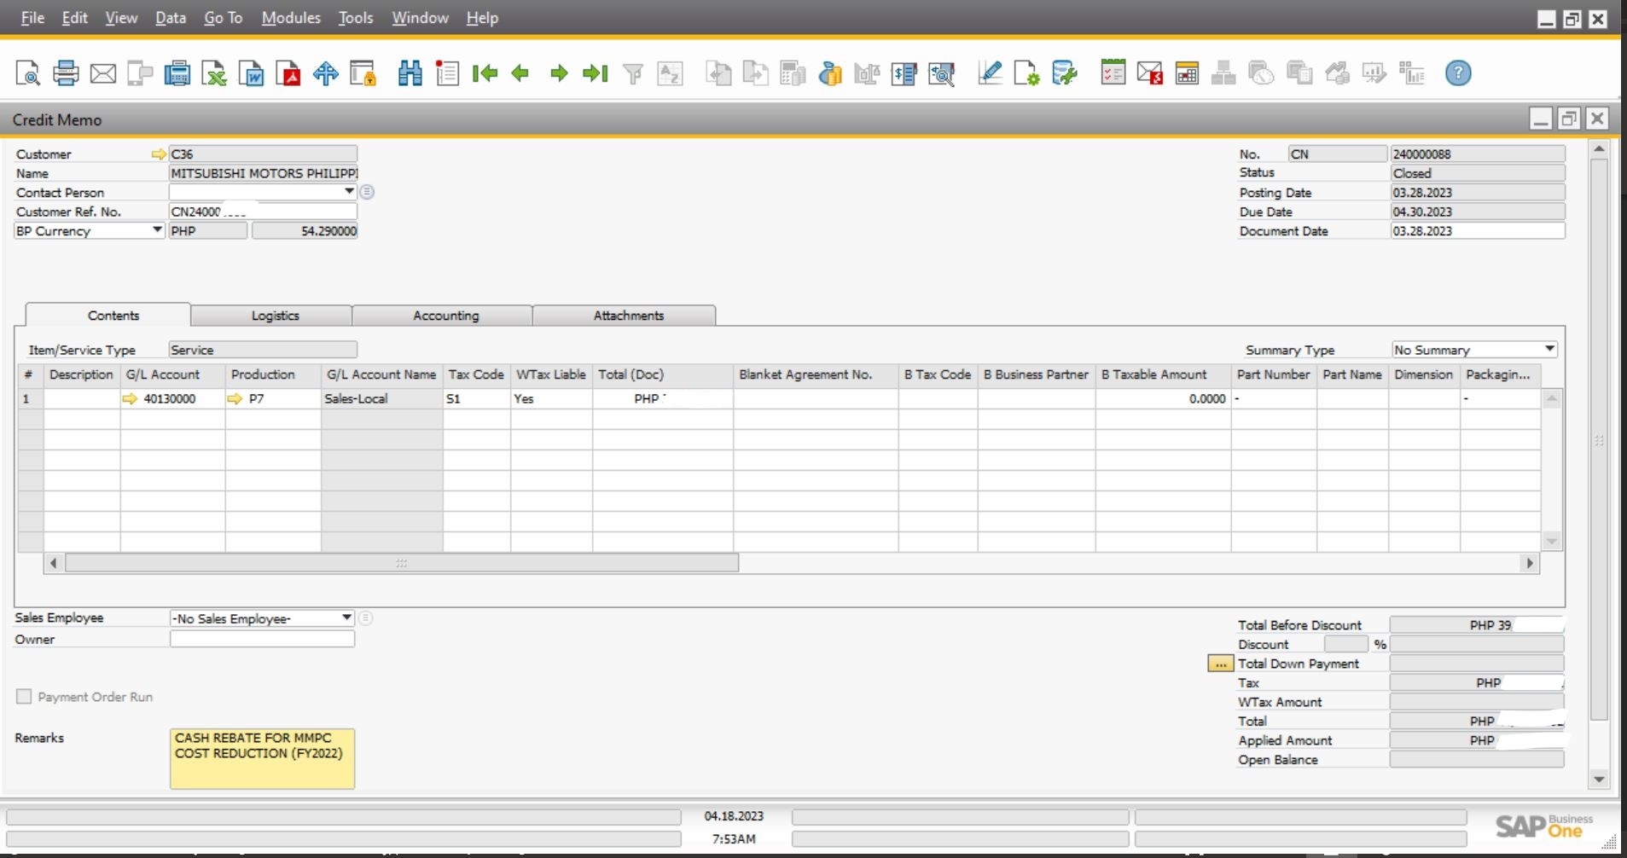The width and height of the screenshot is (1627, 858).
Task: Click the Document Date field
Action: 1478,230
